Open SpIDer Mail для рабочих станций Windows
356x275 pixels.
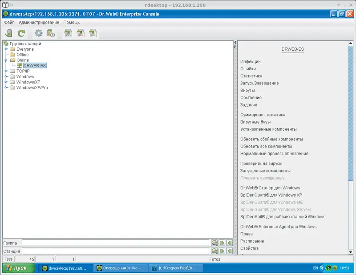point(283,217)
